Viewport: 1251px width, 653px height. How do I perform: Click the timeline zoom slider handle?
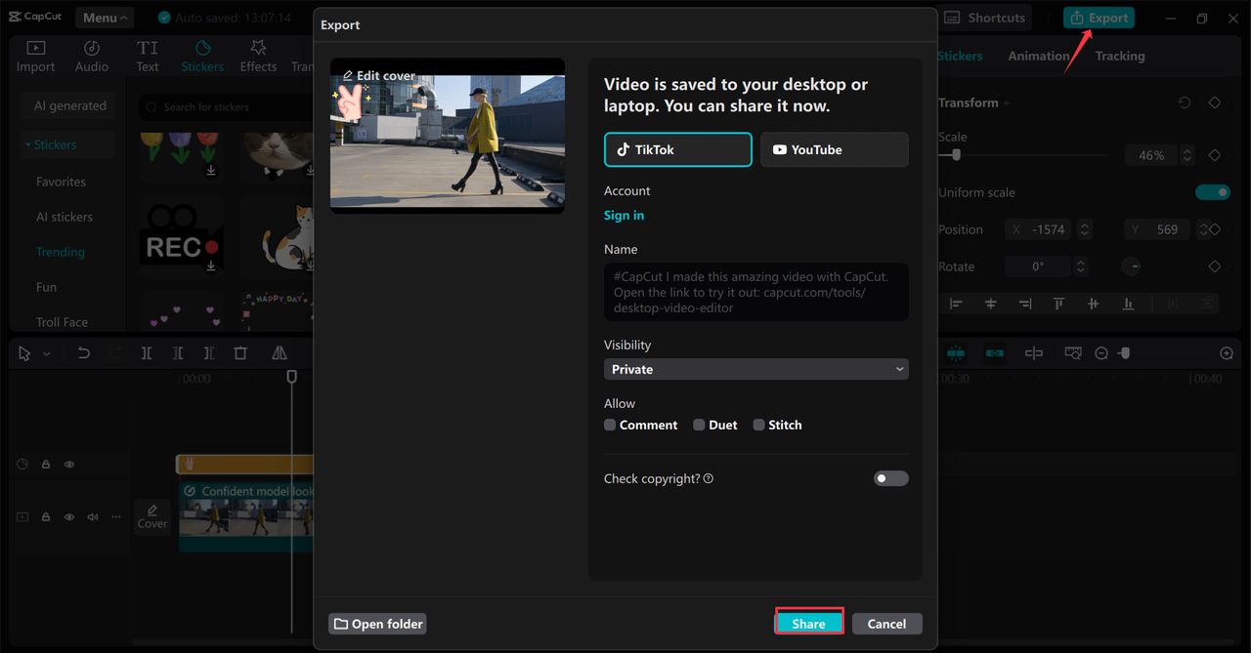[x=1125, y=353]
